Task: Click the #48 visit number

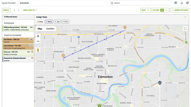Action: 31,27
